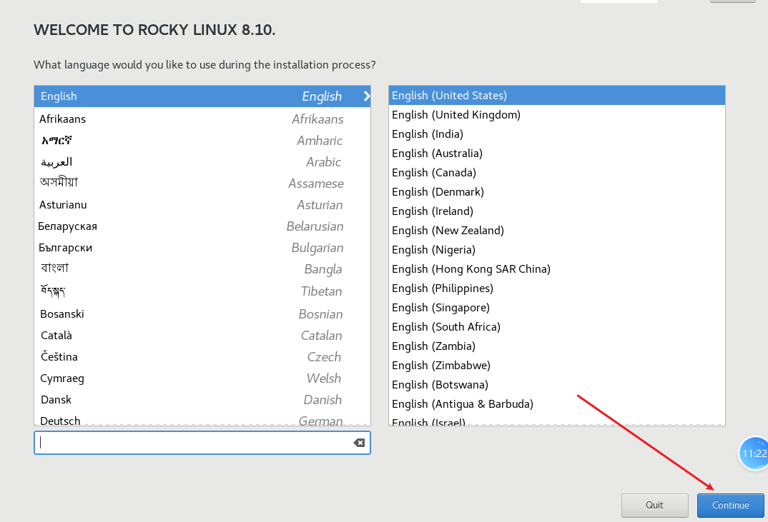This screenshot has width=768, height=522.
Task: Select Amharic language row
Action: (202, 141)
